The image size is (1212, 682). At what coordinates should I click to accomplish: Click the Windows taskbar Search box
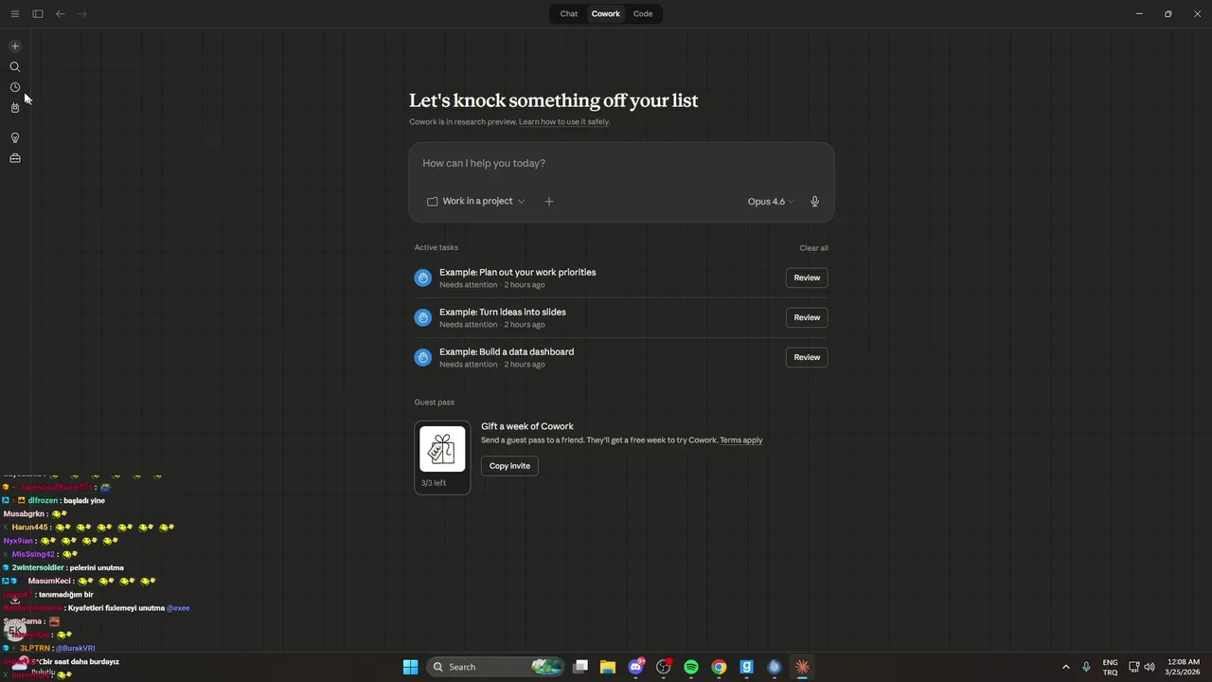[495, 667]
